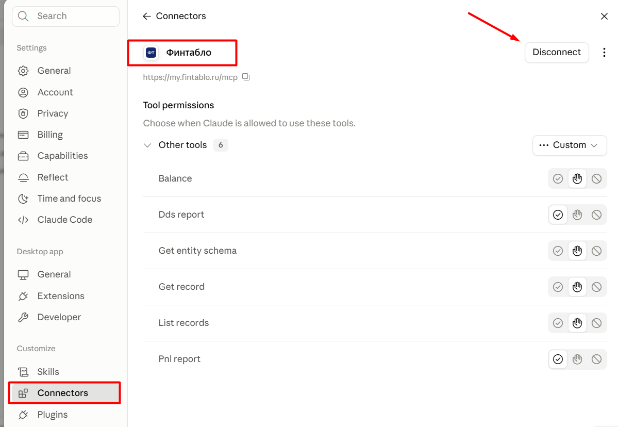Select Connectors in the sidebar
The width and height of the screenshot is (618, 427).
click(x=66, y=393)
